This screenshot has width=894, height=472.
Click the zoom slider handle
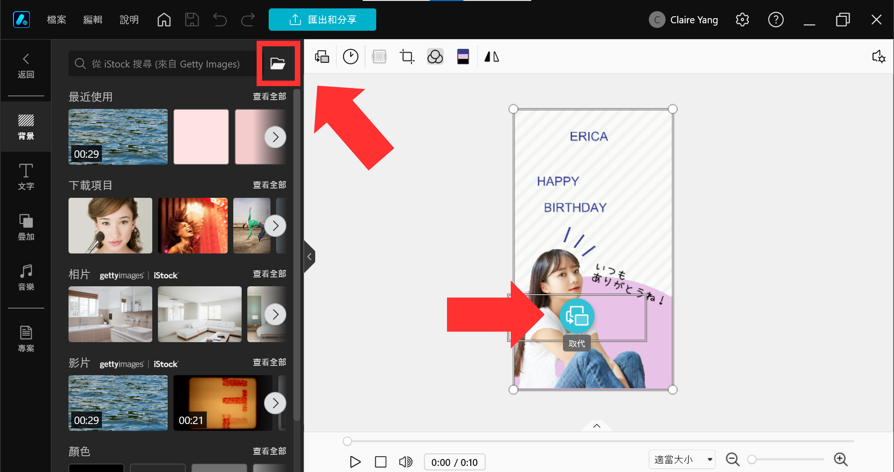click(x=752, y=459)
